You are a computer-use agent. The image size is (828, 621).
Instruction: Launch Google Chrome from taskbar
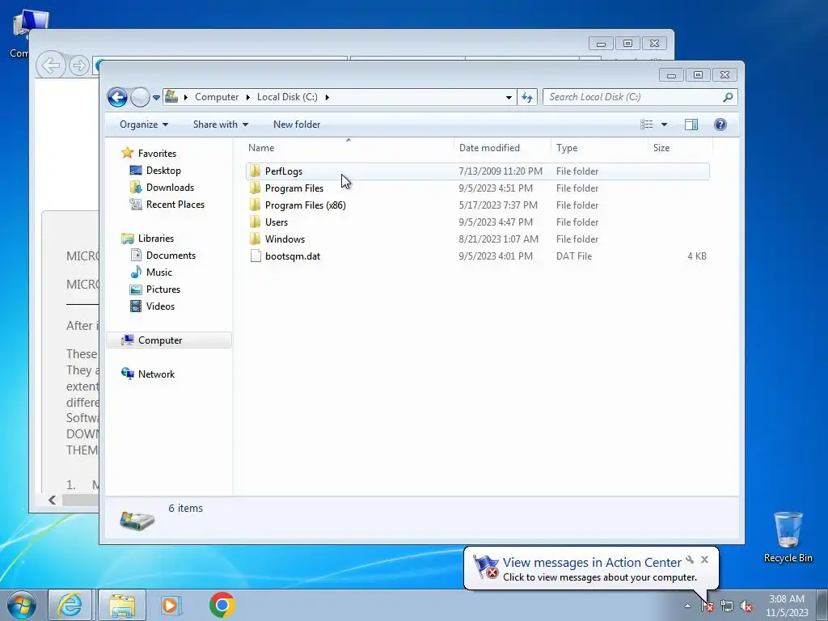[x=222, y=605]
